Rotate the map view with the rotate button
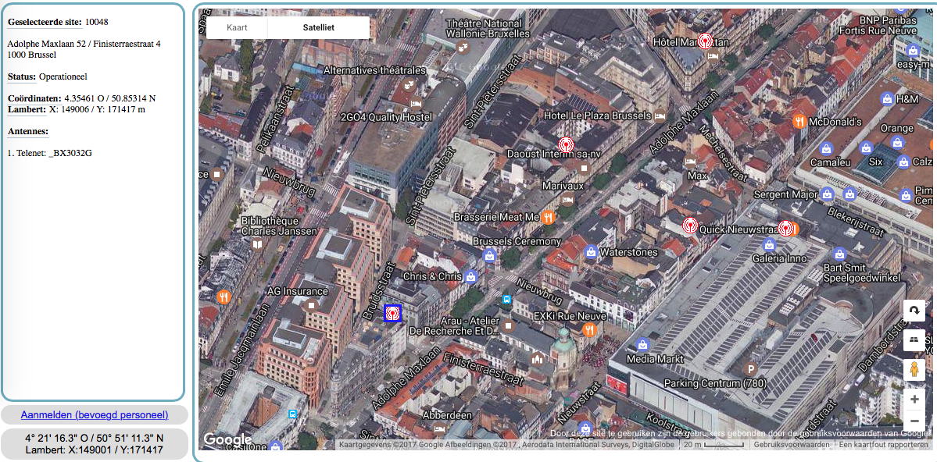This screenshot has height=462, width=937. click(914, 311)
